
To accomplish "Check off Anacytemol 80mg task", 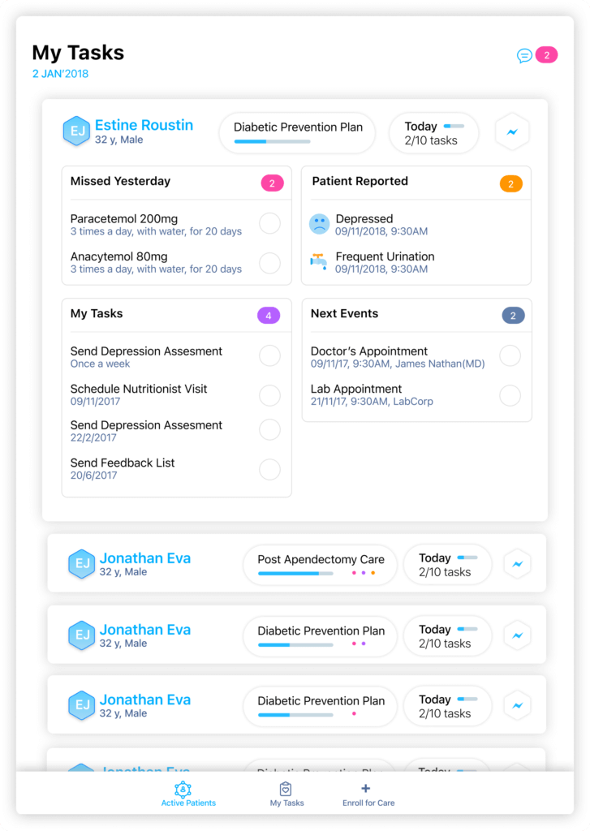I will (x=269, y=262).
